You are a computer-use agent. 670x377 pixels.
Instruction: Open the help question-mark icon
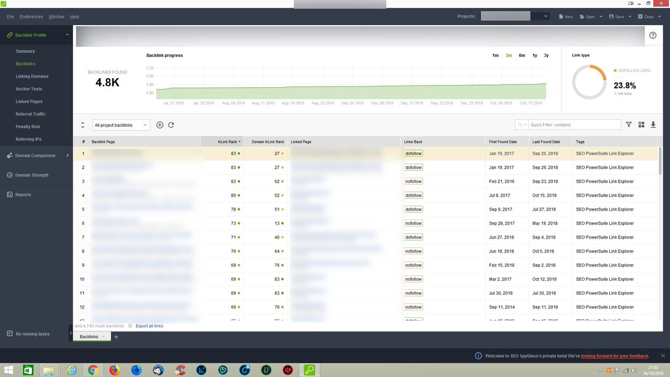pyautogui.click(x=653, y=35)
